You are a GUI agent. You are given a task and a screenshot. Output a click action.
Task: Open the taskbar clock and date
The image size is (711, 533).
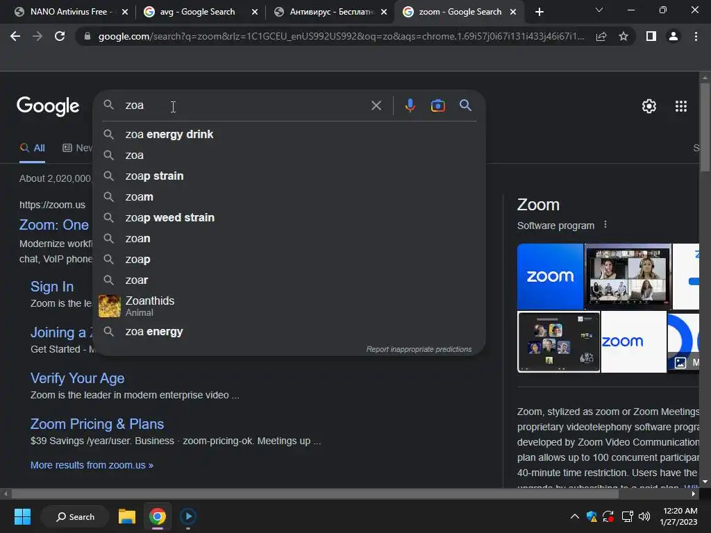[679, 516]
